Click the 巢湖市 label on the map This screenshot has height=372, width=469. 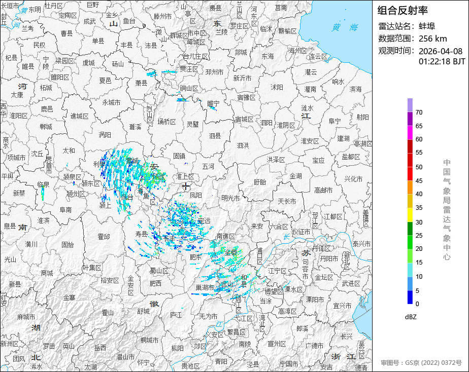point(205,287)
